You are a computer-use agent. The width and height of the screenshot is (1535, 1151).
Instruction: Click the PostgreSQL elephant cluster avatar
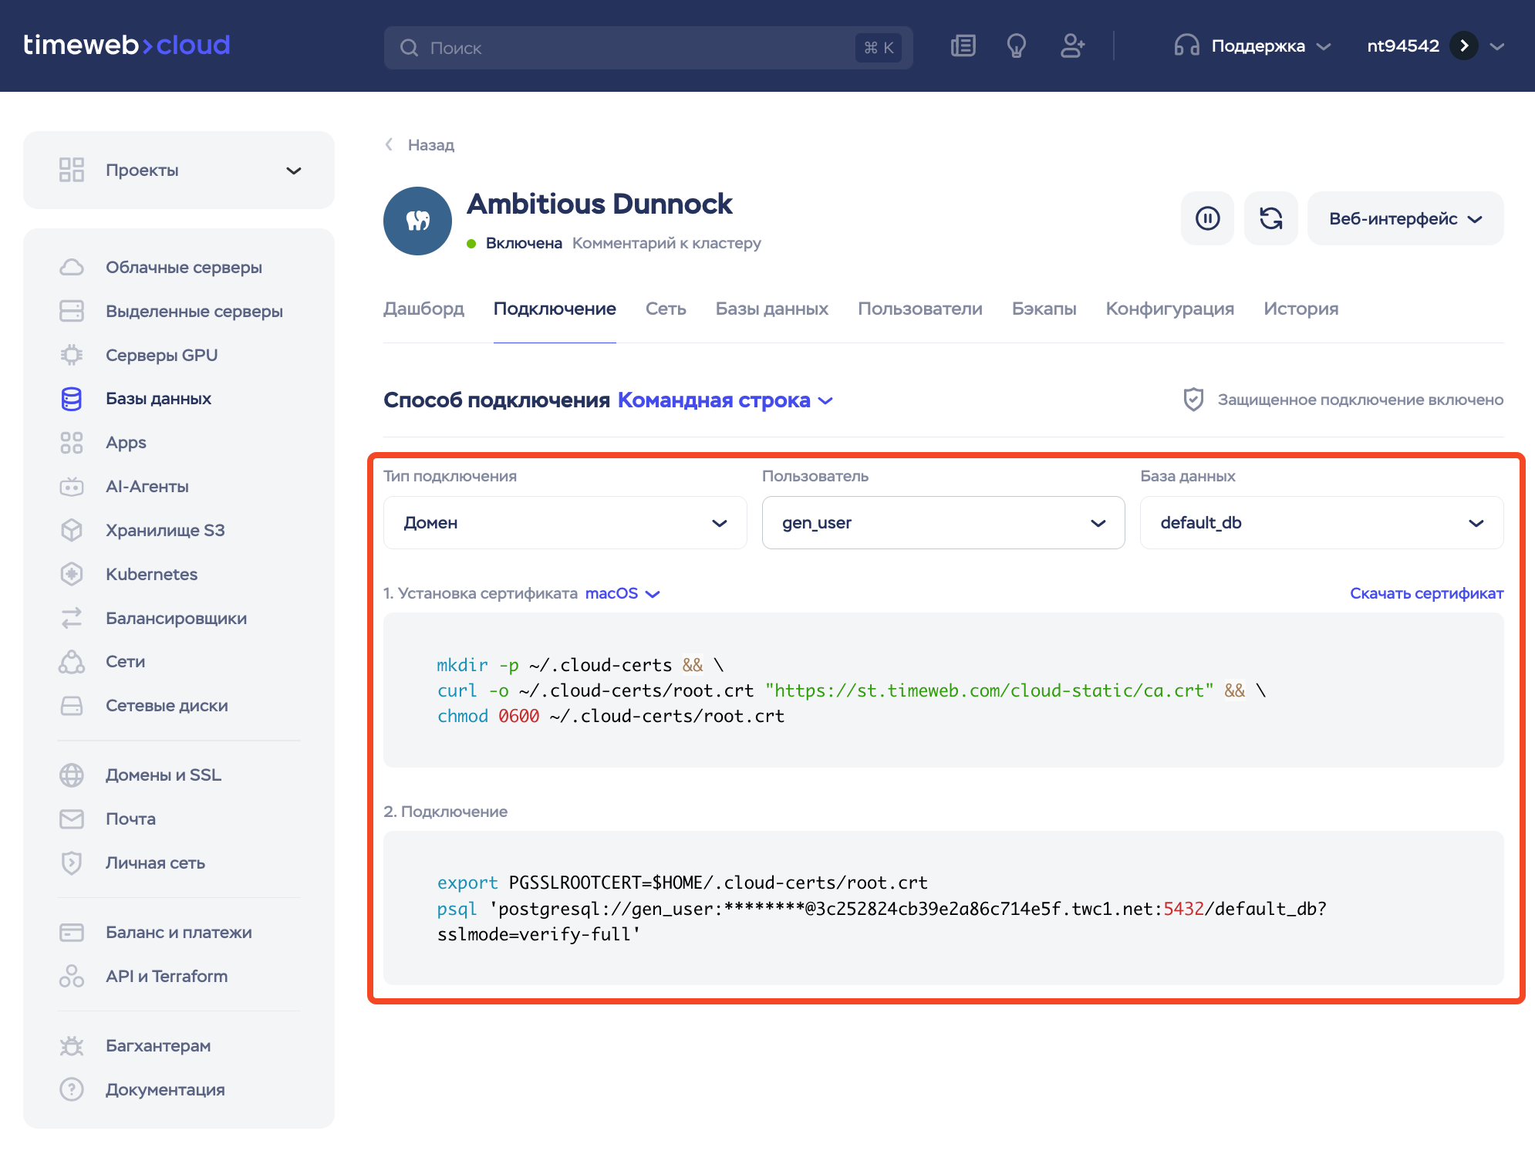pos(417,221)
